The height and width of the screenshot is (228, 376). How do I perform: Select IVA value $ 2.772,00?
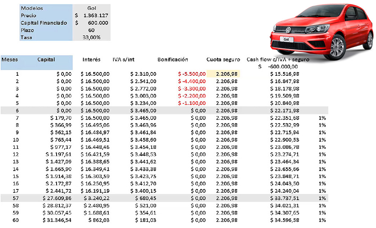tap(143, 89)
